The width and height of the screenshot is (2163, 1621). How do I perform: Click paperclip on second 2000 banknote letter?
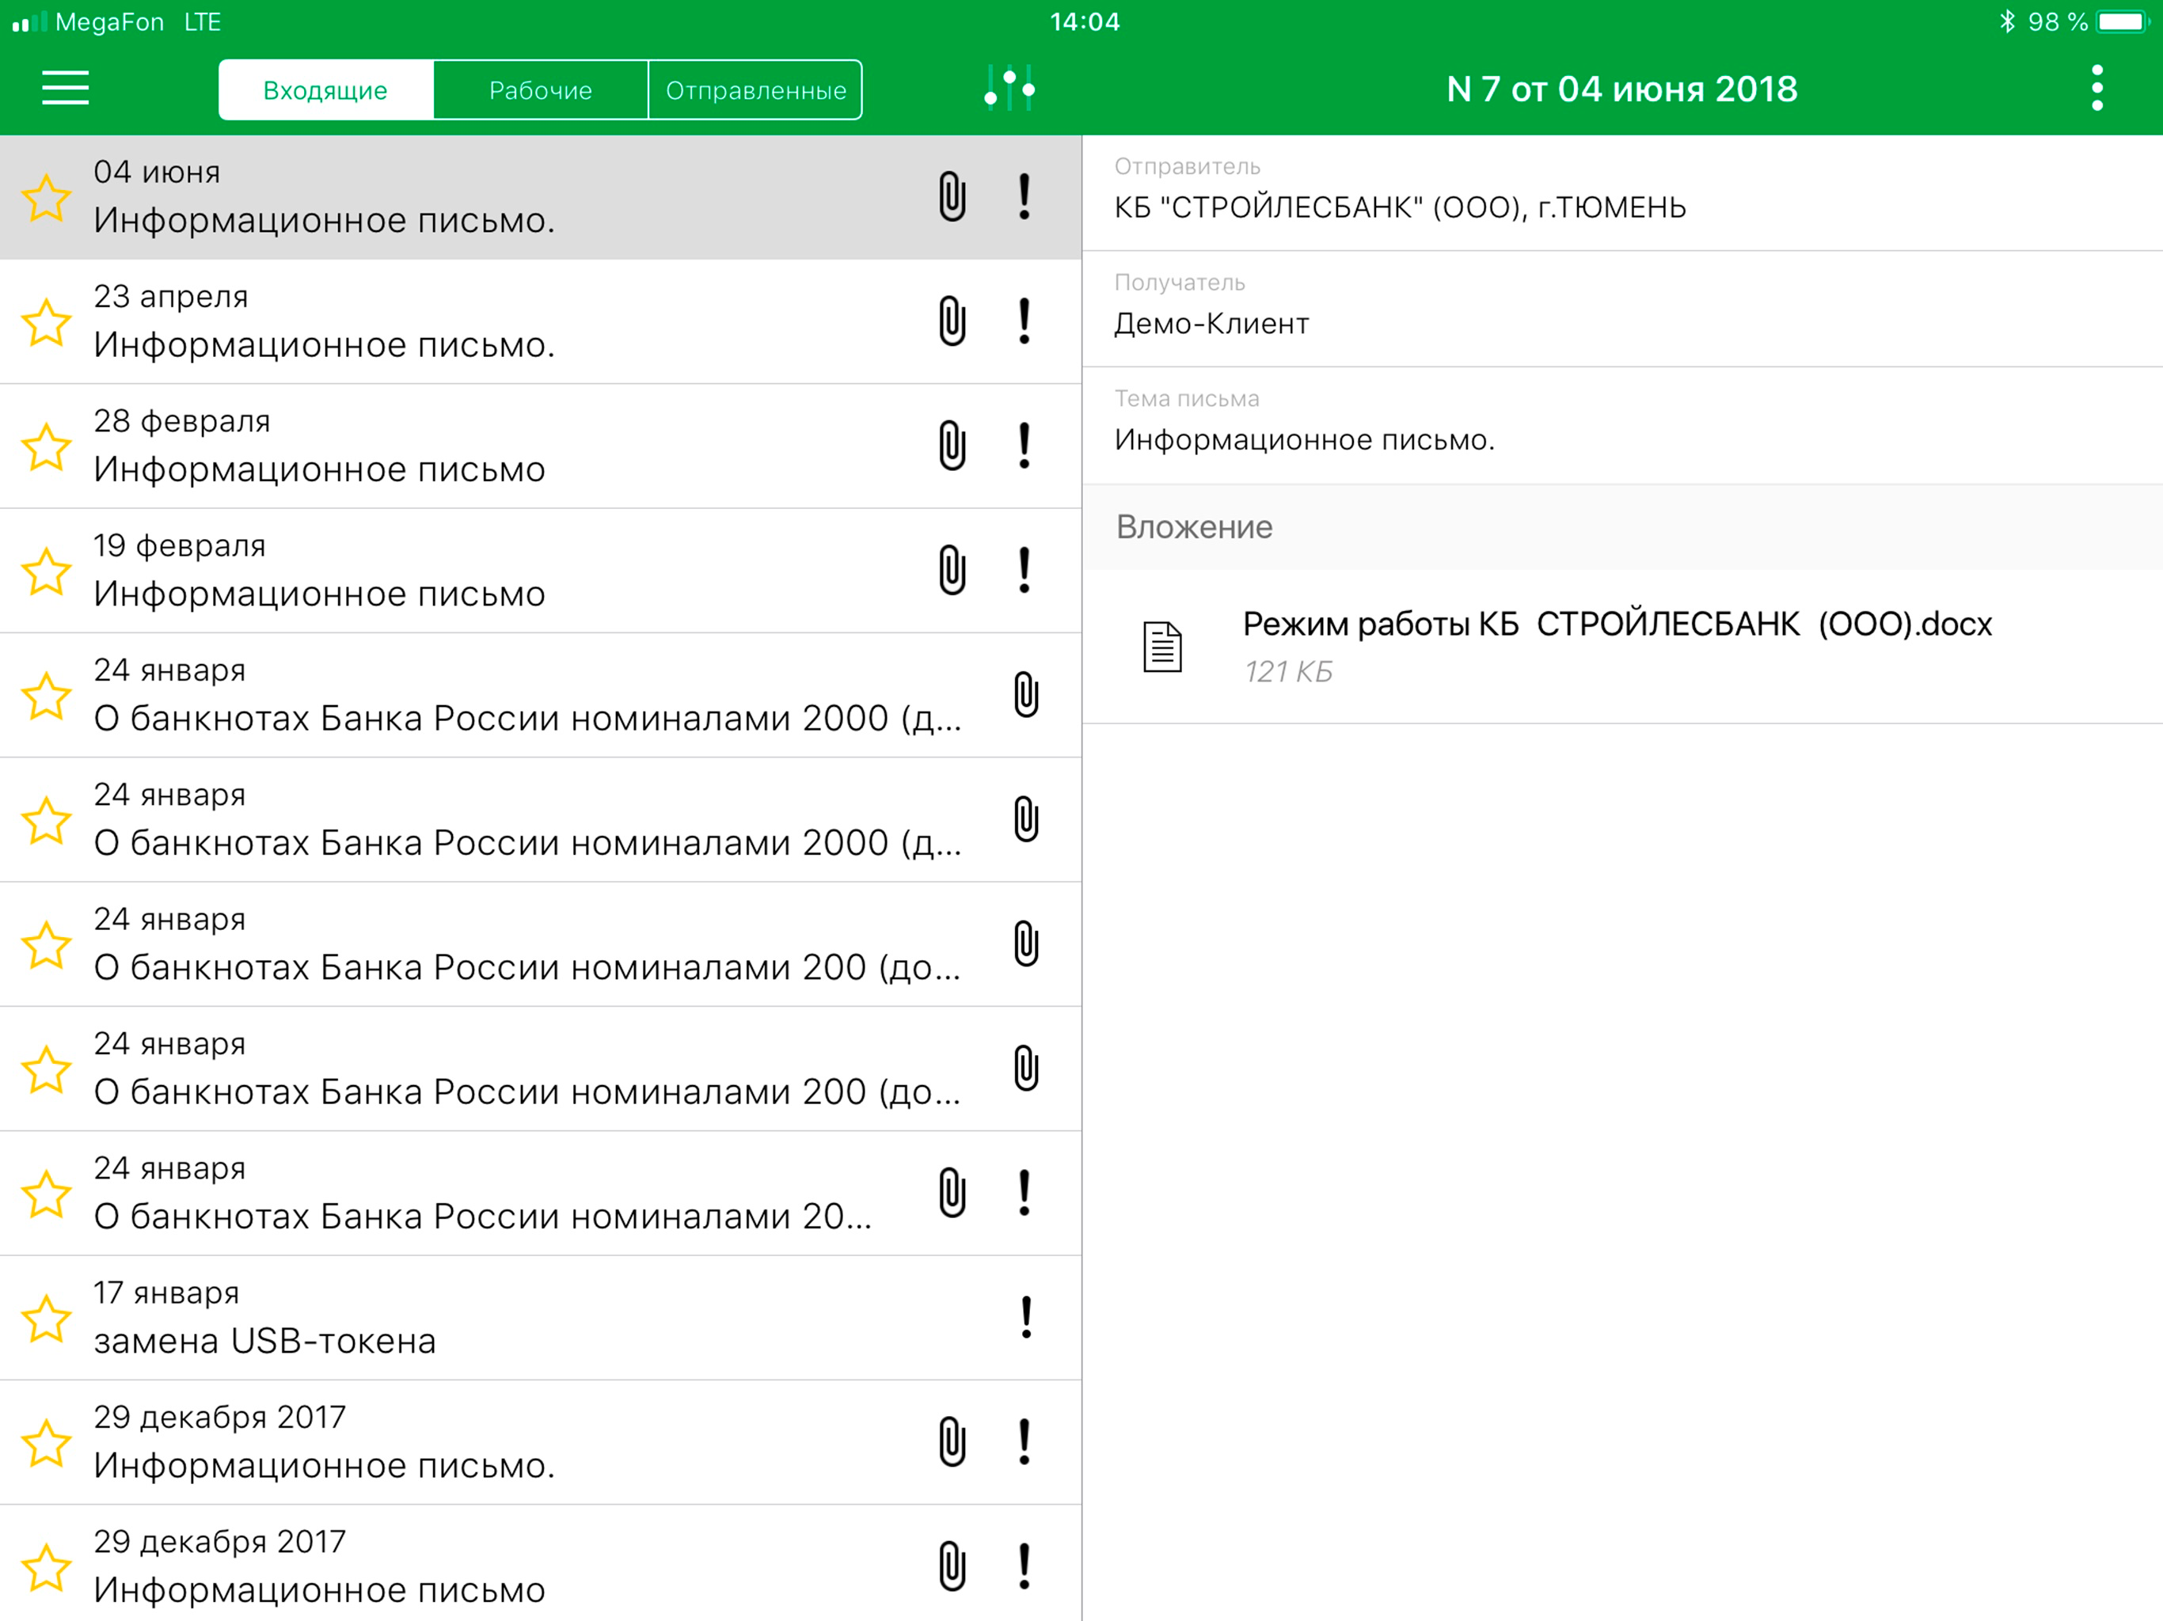coord(1026,819)
